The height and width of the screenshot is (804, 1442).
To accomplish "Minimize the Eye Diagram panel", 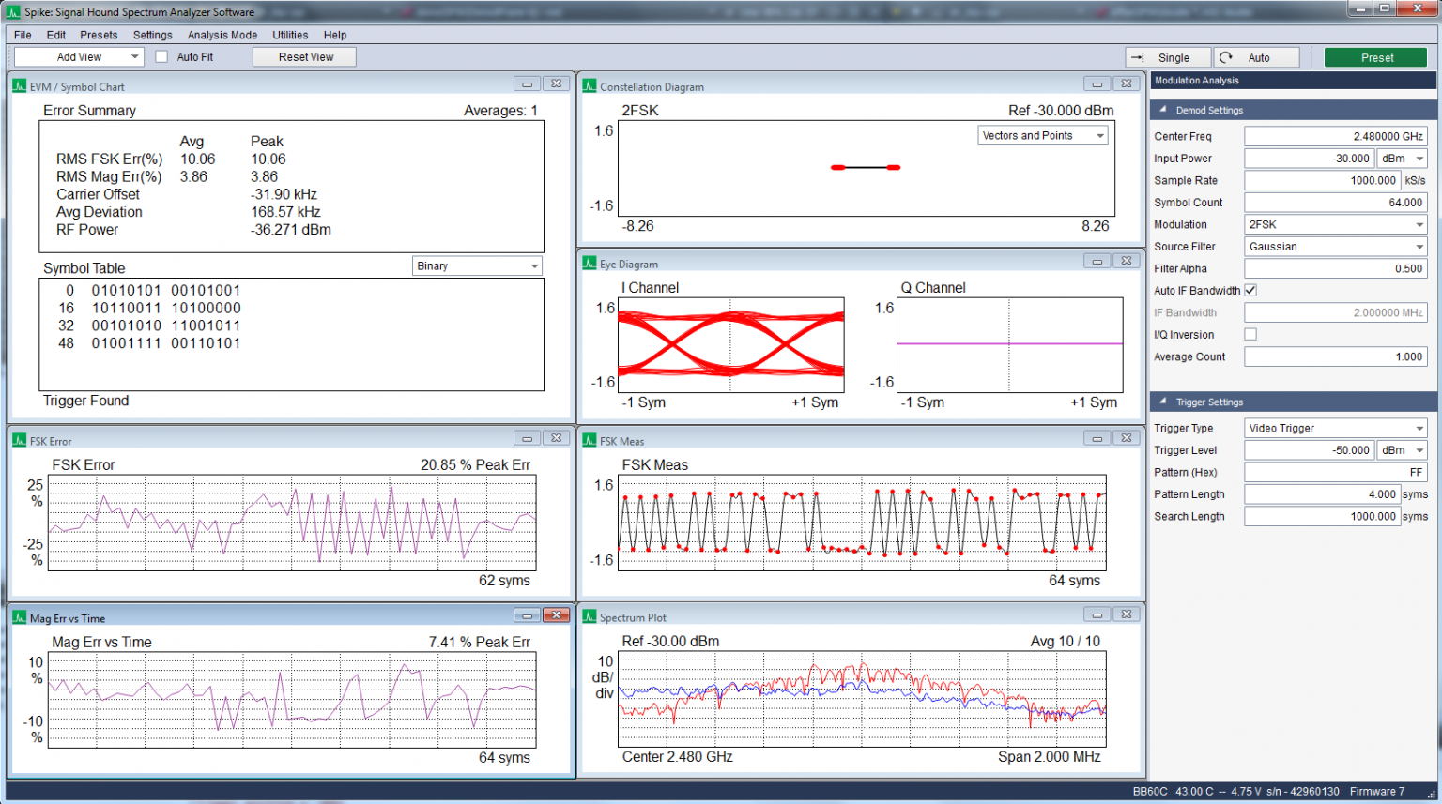I will point(1097,261).
